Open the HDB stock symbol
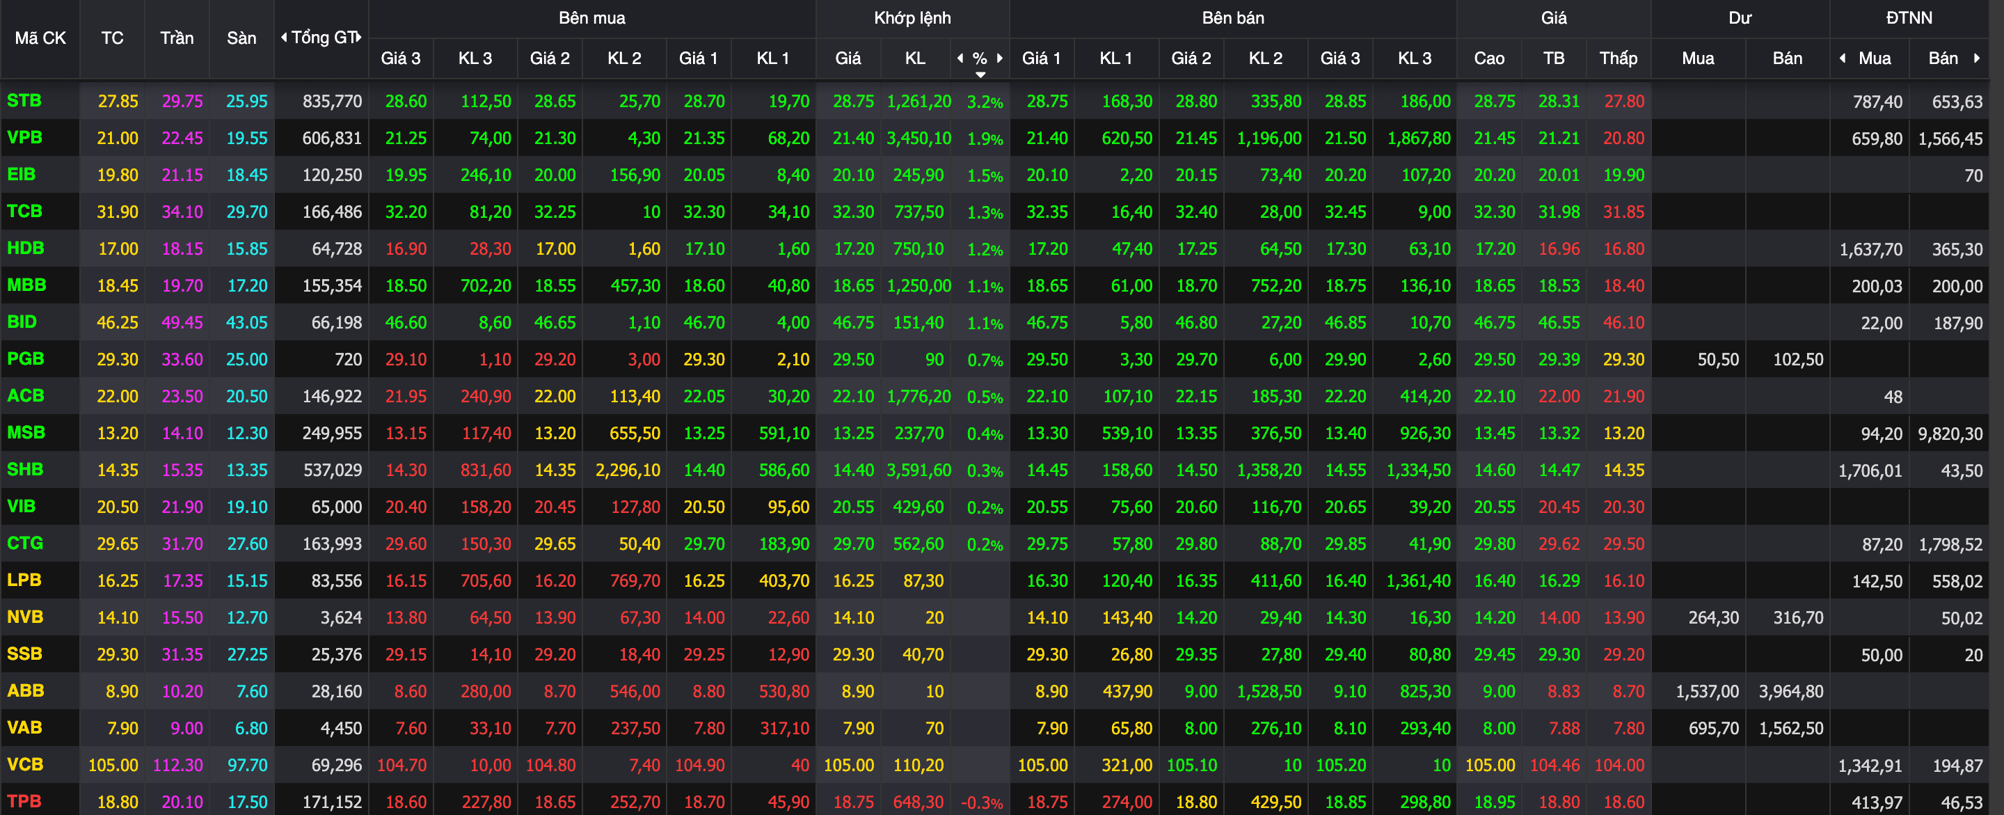 point(26,248)
